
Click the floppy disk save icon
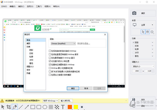click(134, 99)
